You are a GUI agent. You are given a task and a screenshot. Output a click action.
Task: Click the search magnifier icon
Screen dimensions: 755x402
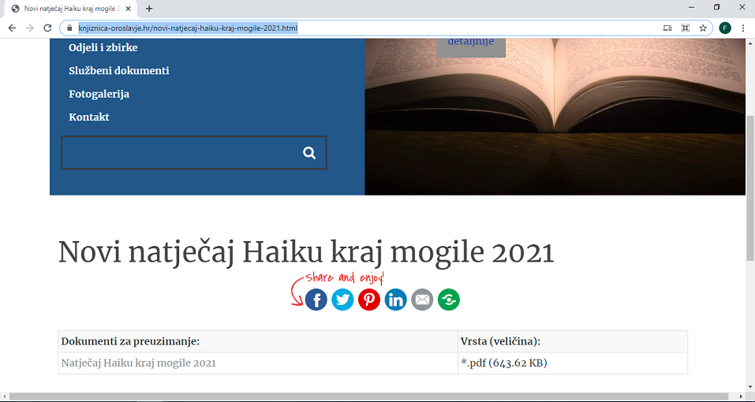(309, 153)
